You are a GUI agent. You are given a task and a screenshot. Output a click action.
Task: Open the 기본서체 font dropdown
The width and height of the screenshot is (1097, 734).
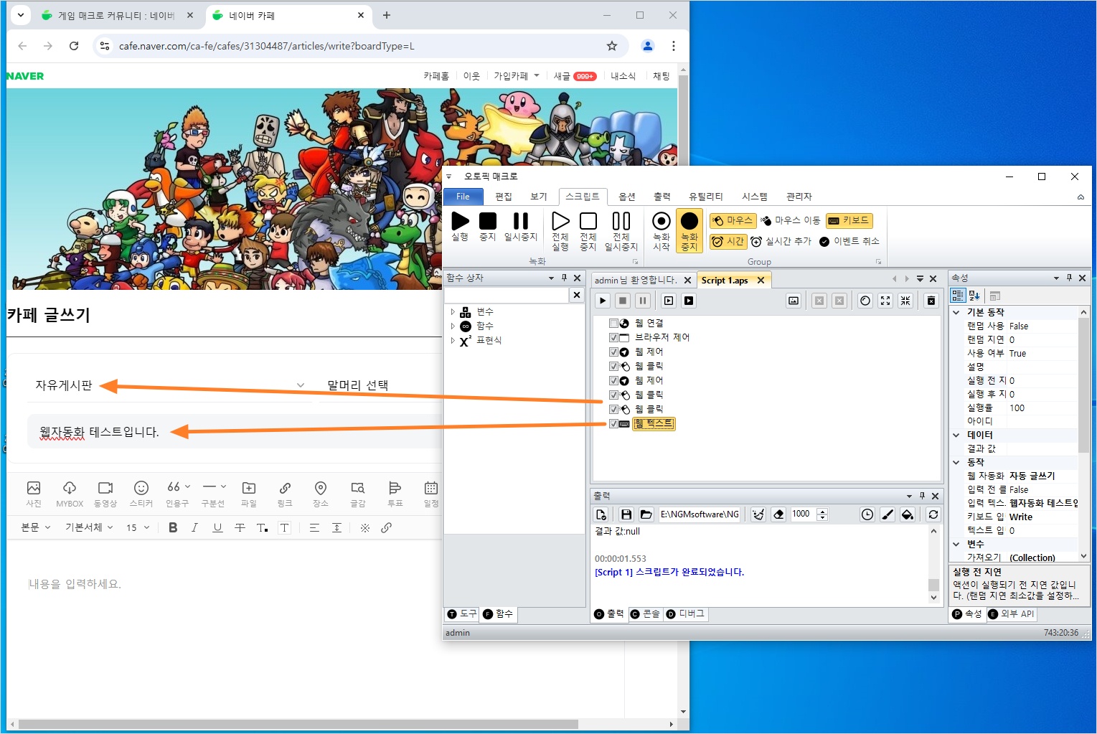point(90,527)
